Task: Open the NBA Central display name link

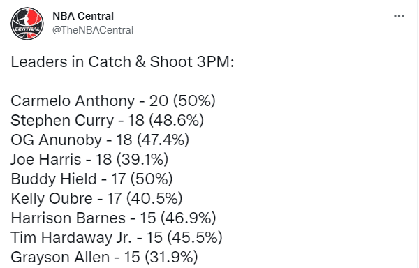Action: coord(83,16)
